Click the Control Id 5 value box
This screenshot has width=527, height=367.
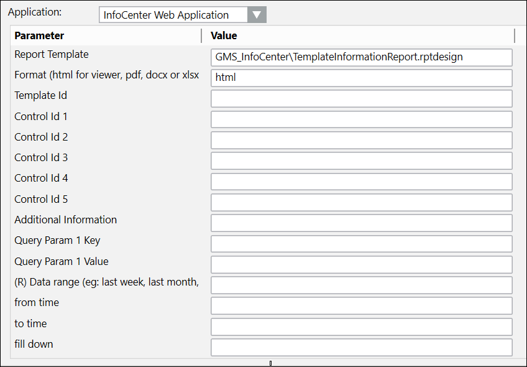point(361,202)
